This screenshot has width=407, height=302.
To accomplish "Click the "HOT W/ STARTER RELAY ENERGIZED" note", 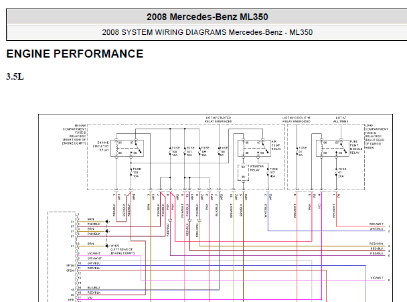I will tap(218, 119).
